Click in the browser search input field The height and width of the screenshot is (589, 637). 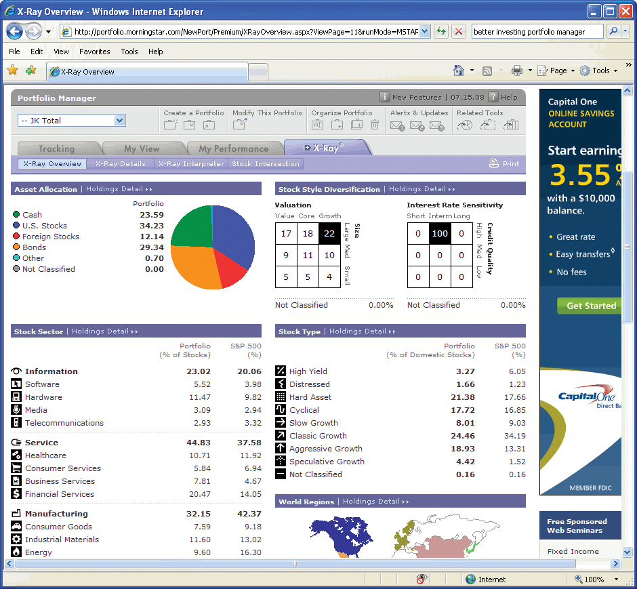point(537,32)
